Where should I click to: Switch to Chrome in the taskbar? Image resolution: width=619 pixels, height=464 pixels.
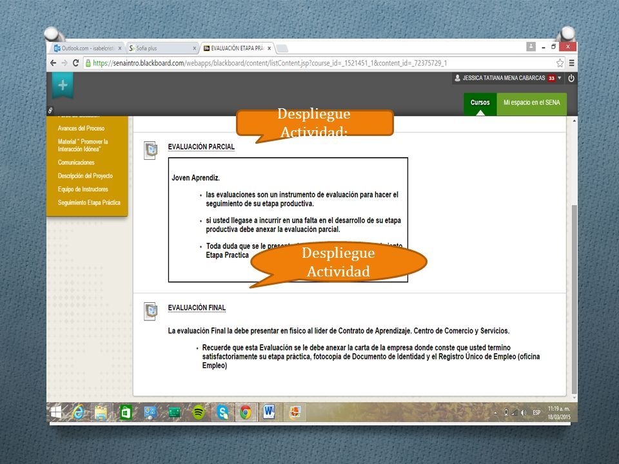[246, 412]
